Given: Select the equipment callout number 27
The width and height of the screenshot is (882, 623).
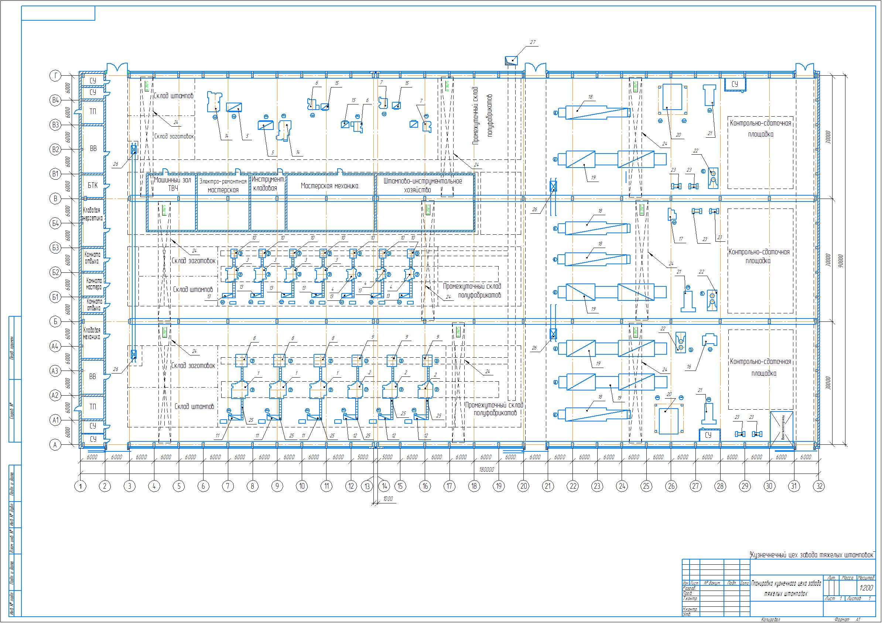Looking at the screenshot, I should click(x=533, y=42).
